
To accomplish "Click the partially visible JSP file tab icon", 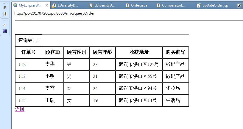I will click(x=239, y=6).
